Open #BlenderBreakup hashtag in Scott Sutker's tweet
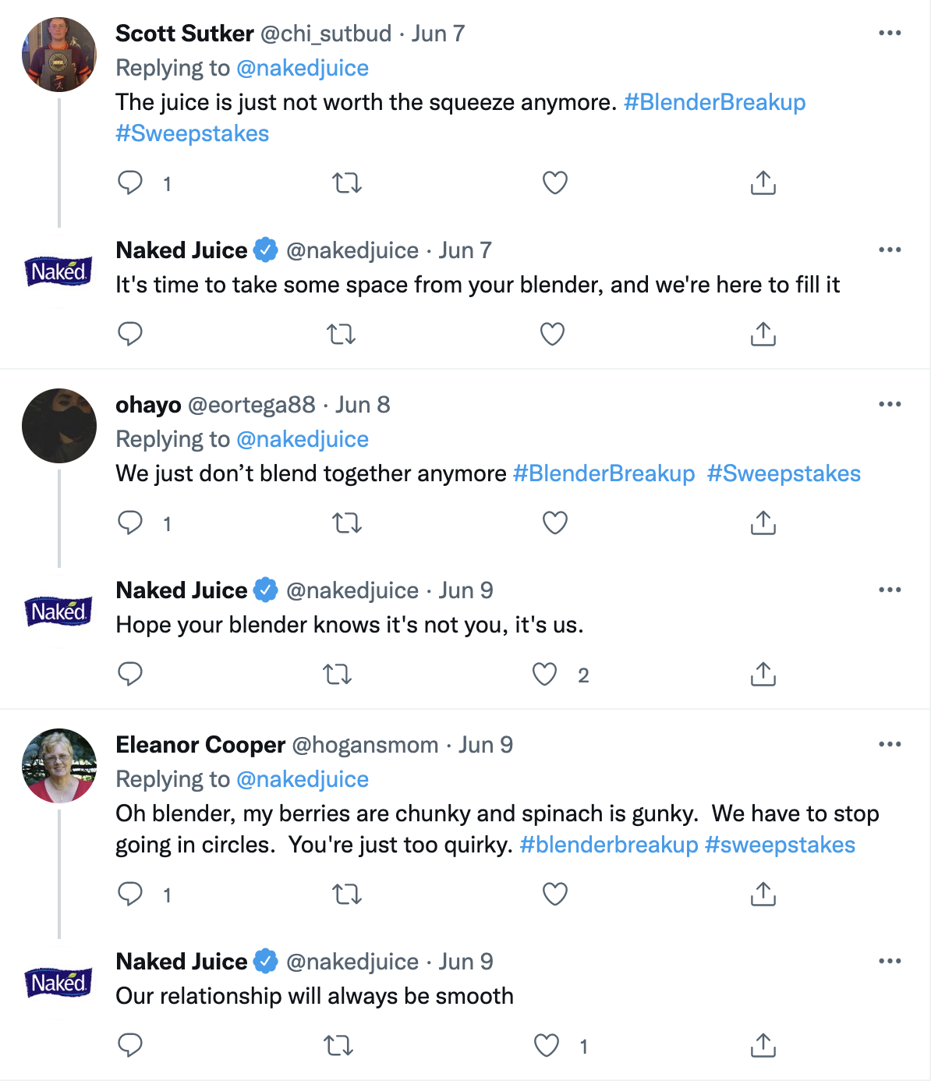The image size is (931, 1081). pos(714,102)
